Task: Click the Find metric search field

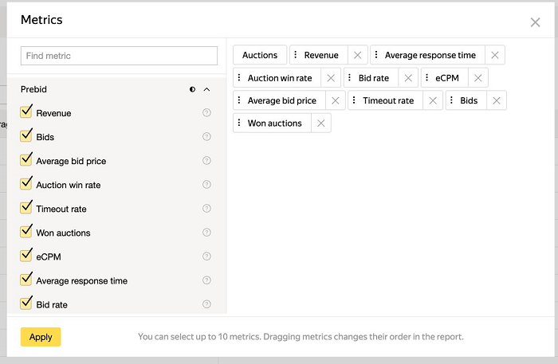Action: click(x=119, y=56)
